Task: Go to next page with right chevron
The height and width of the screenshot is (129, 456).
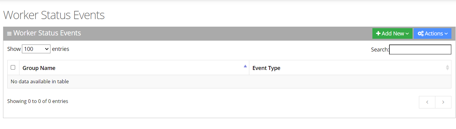Action: (443, 102)
